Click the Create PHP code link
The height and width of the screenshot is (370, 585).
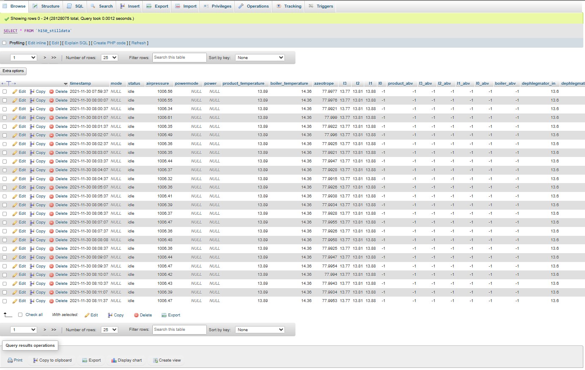(x=110, y=43)
